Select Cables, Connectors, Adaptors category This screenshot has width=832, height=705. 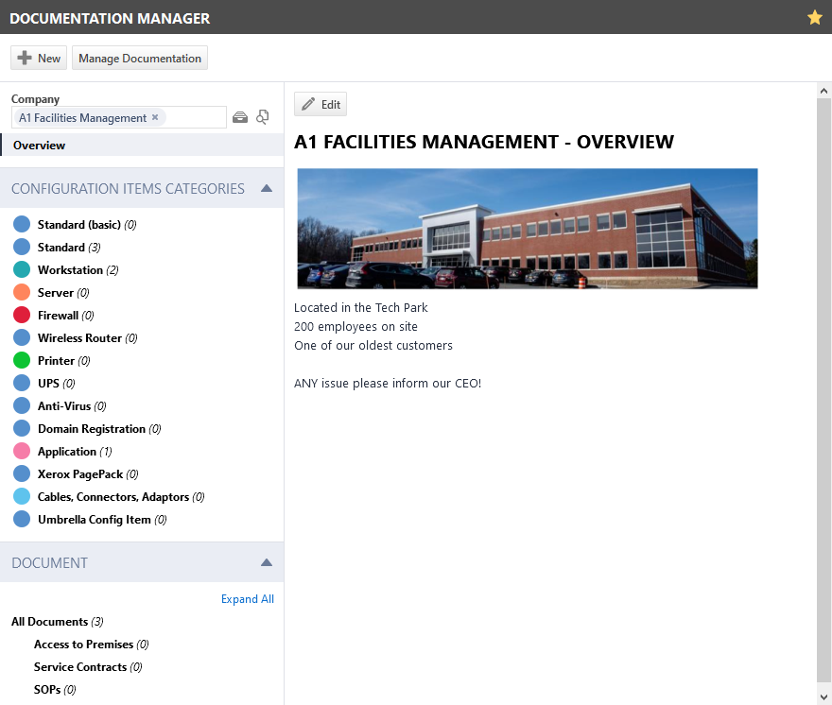tap(121, 497)
